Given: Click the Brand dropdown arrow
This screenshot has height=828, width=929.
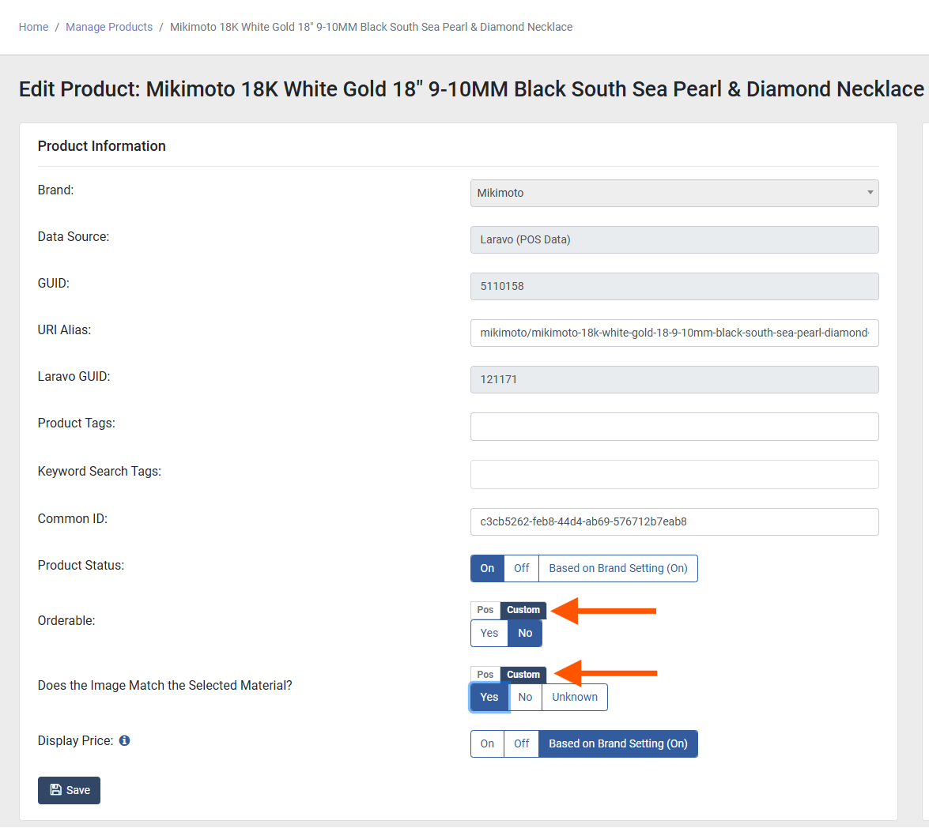Looking at the screenshot, I should coord(870,192).
